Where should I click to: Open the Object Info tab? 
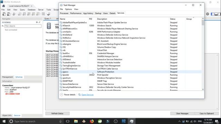[7, 115]
